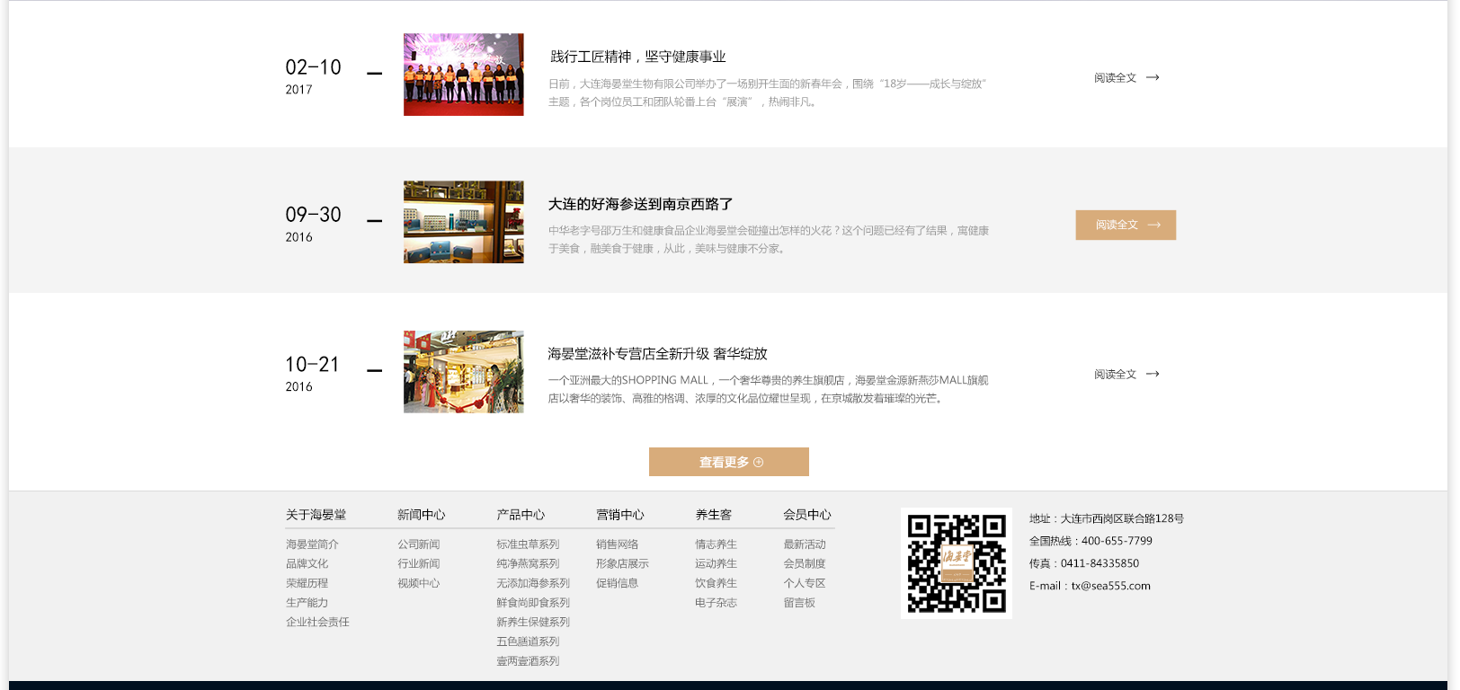Open the 阅读全文 link for 践行工匠精神 article

click(x=1126, y=78)
